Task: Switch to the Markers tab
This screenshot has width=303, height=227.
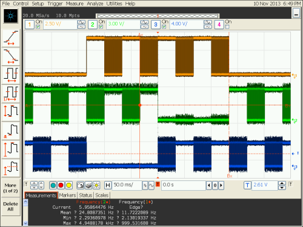Action: coord(67,195)
